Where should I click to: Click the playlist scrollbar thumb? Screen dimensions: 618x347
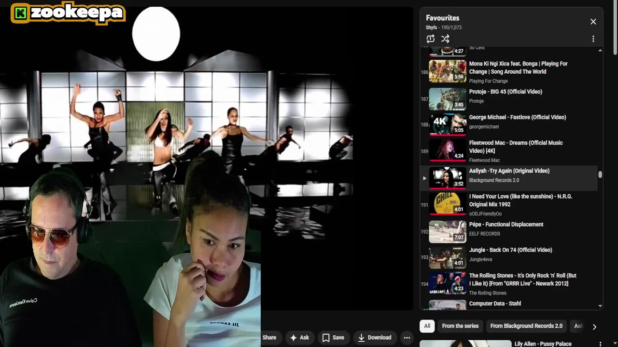(x=600, y=174)
